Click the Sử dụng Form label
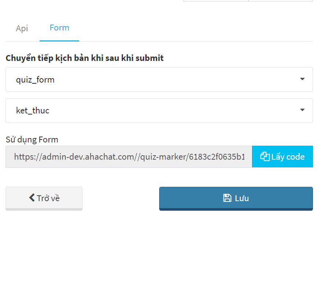Screen dimensions: 321x283 coord(32,139)
